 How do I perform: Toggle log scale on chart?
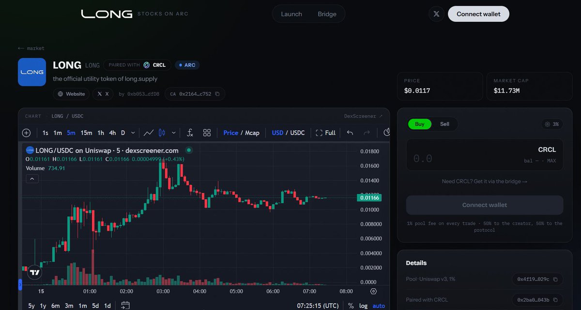coord(363,306)
